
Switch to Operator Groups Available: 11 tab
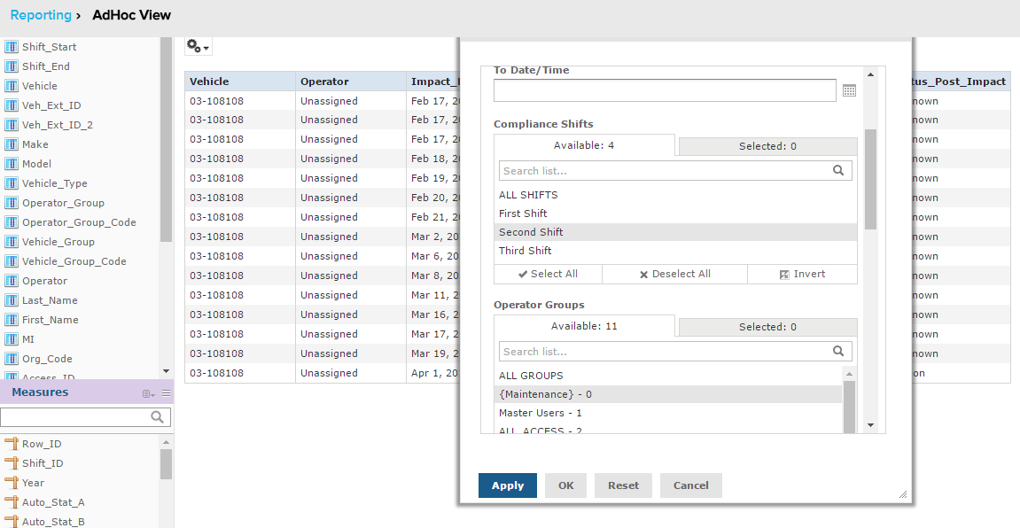585,326
